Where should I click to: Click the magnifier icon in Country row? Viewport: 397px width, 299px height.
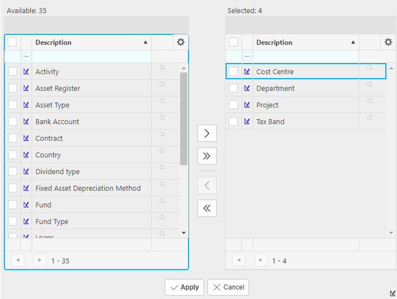tap(162, 151)
